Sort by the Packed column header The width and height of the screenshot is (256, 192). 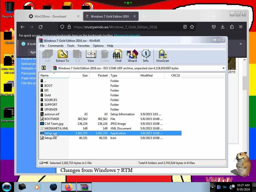[99, 75]
